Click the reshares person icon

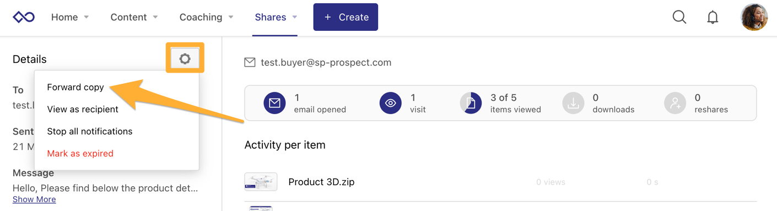click(x=675, y=103)
